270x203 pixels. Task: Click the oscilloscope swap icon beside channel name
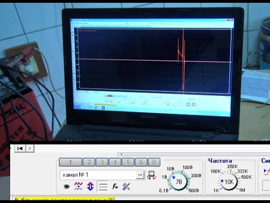[152, 175]
